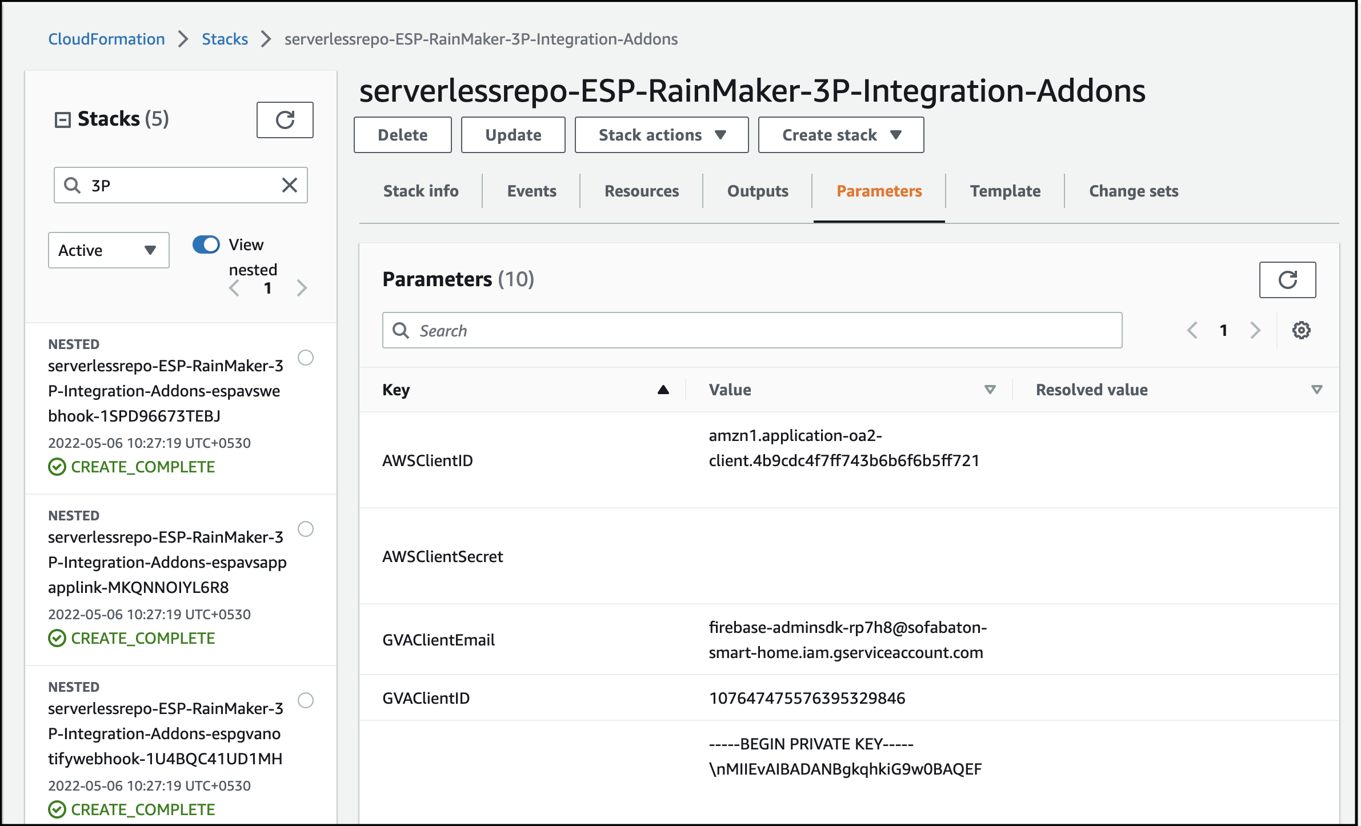
Task: Go to CloudFormation breadcrumb link
Action: [x=106, y=39]
